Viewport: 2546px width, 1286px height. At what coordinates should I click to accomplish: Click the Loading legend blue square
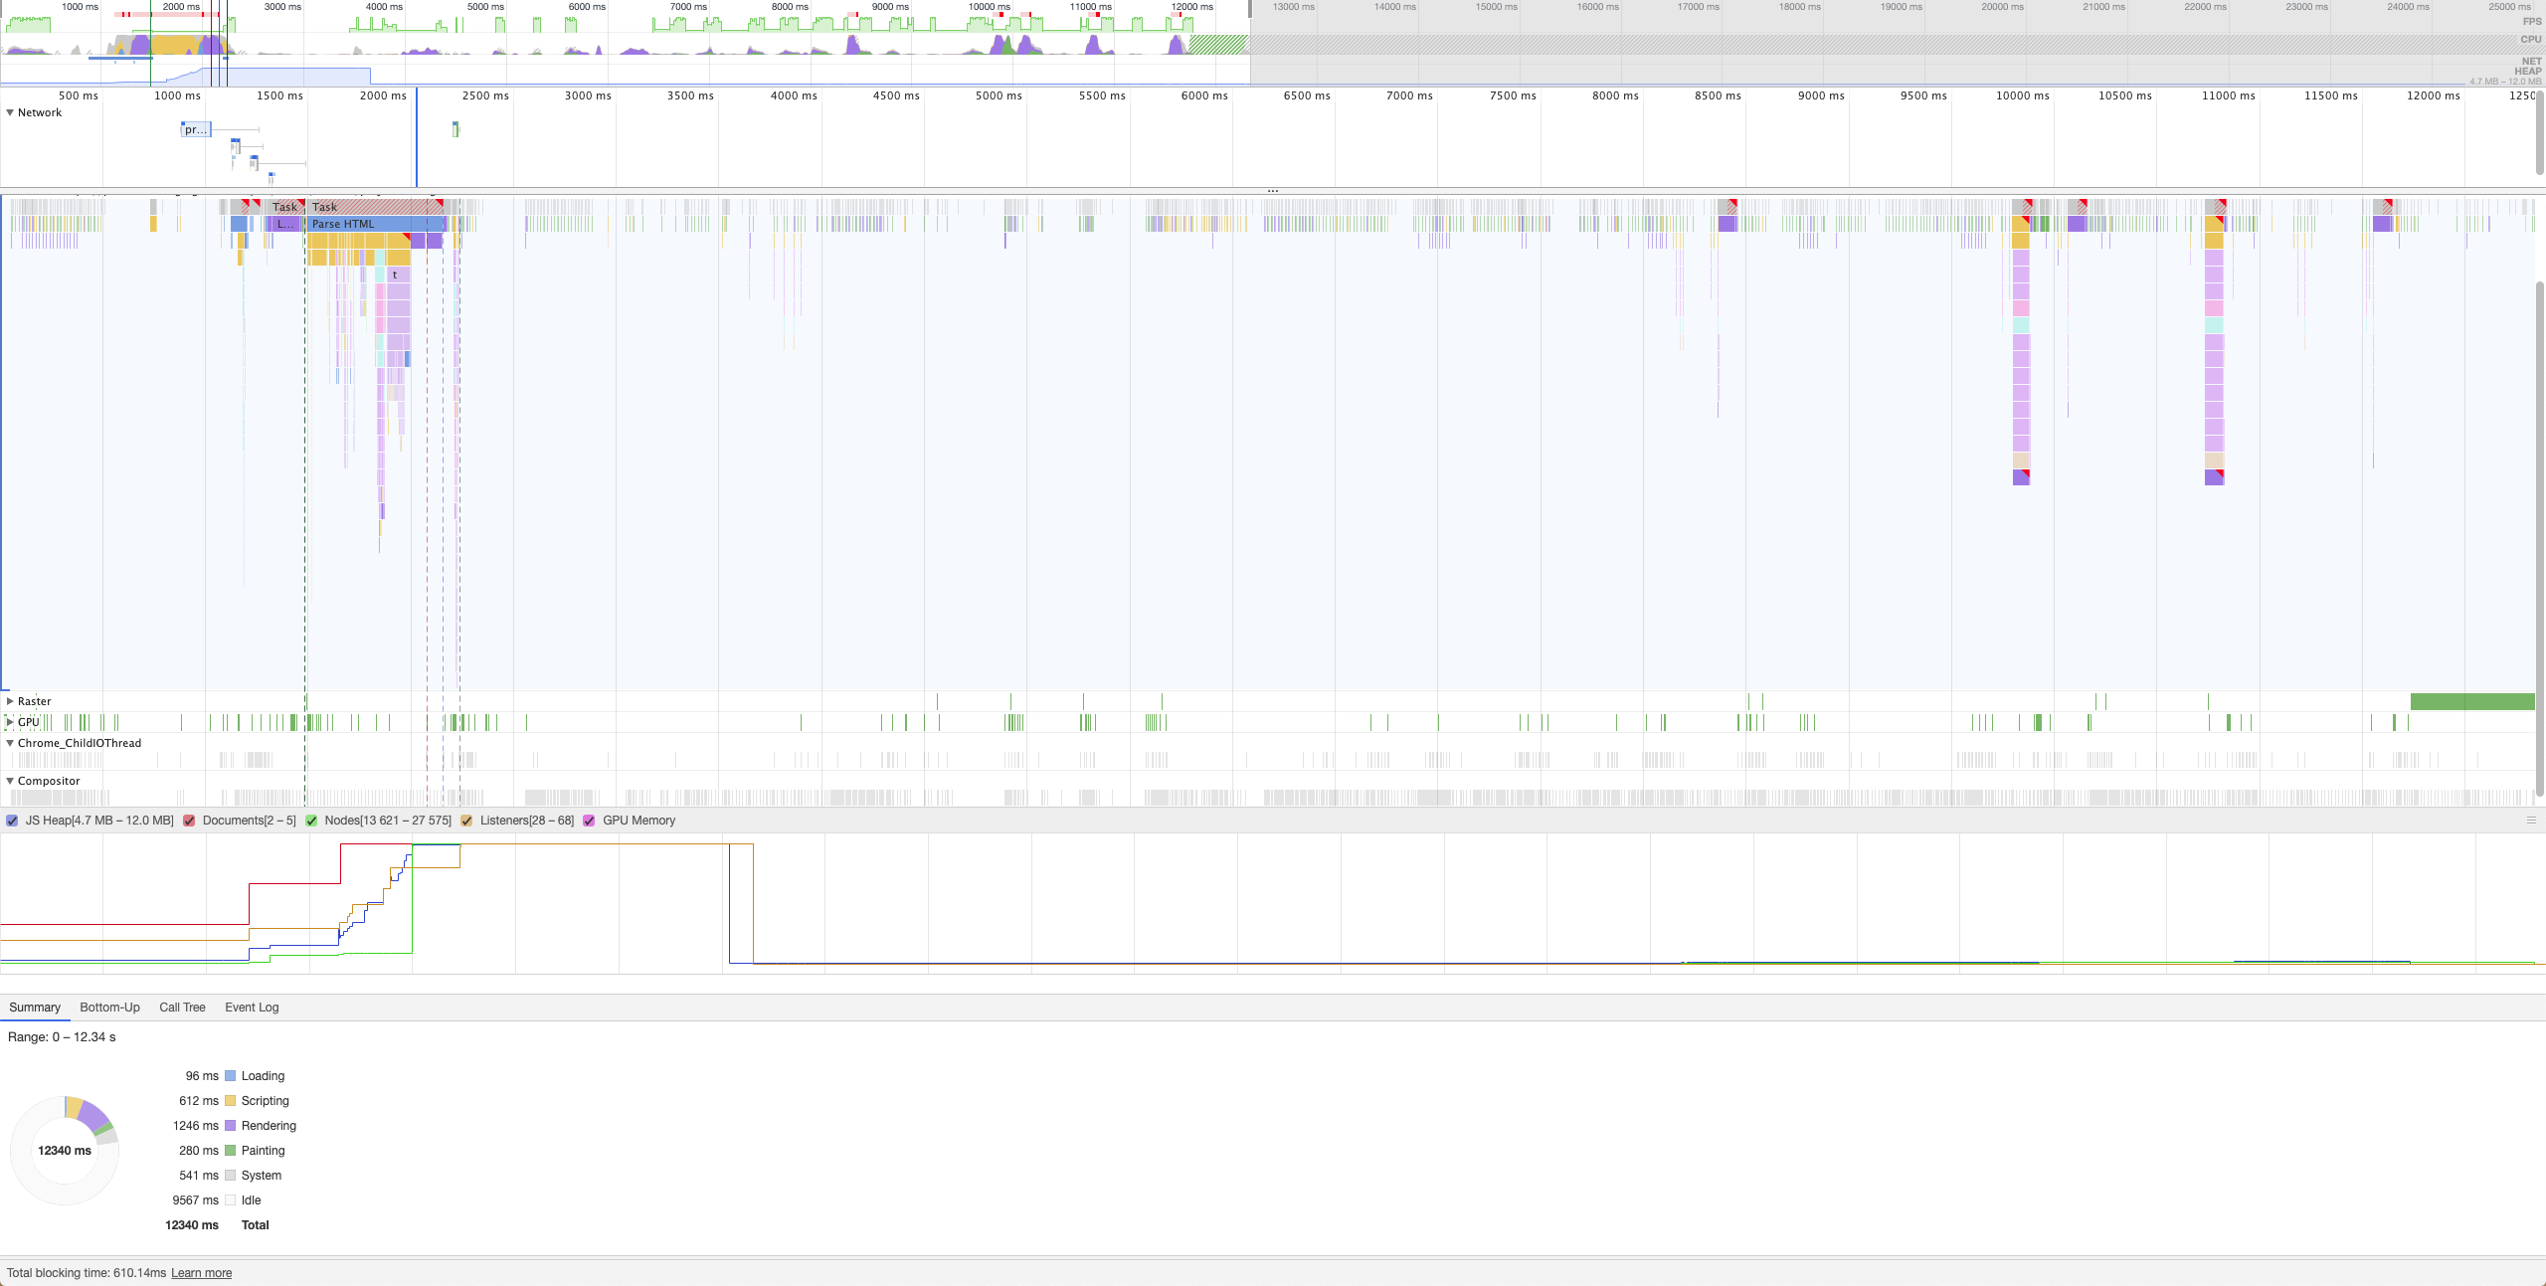(230, 1076)
